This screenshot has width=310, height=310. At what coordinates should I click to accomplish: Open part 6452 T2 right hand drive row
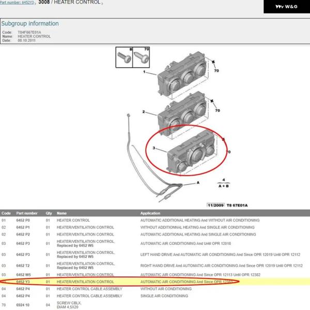23,264
